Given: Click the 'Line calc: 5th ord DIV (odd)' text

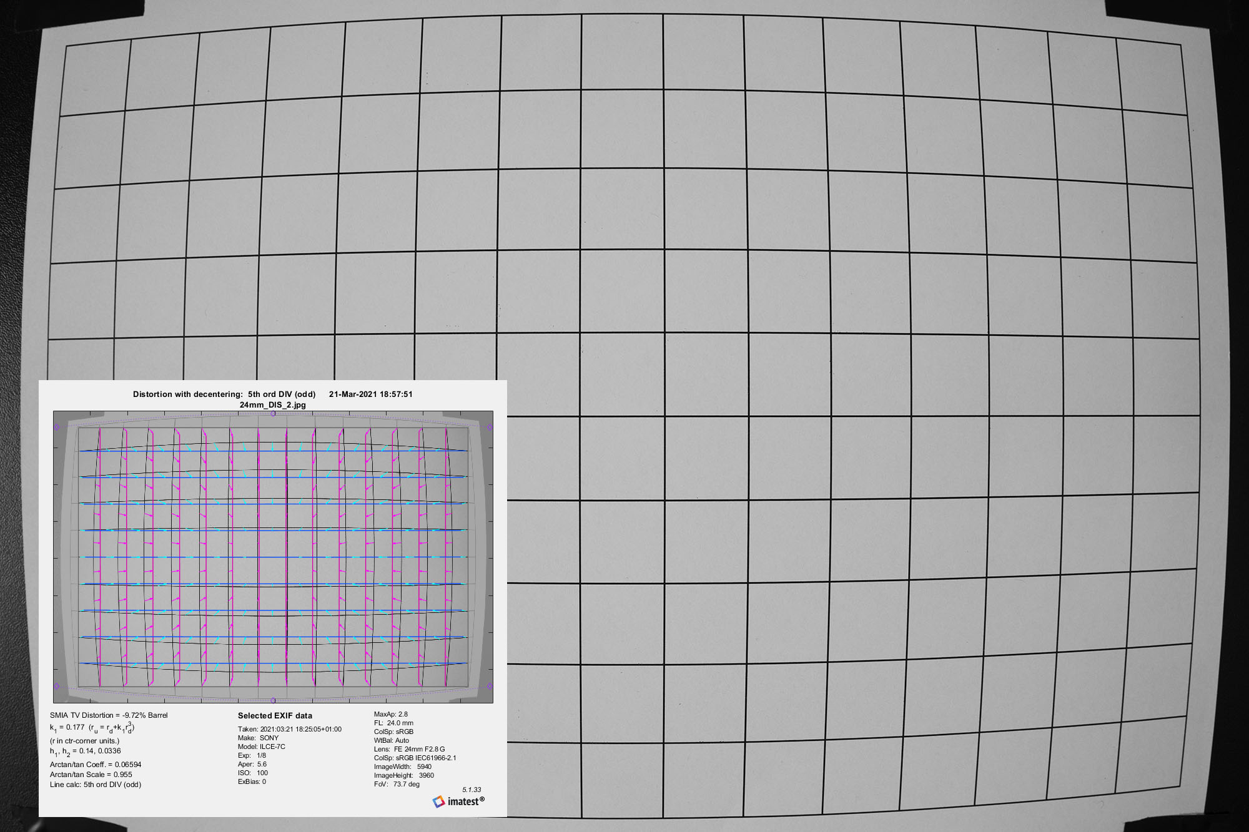Looking at the screenshot, I should pos(96,785).
